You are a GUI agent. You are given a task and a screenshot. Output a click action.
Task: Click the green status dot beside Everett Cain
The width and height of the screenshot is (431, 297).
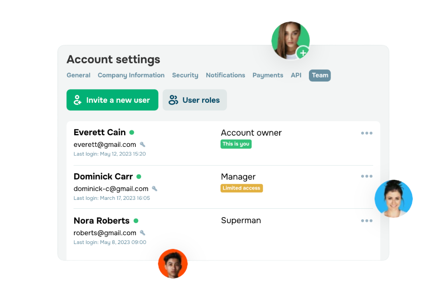(132, 132)
